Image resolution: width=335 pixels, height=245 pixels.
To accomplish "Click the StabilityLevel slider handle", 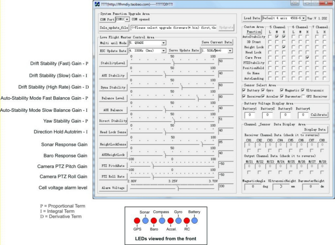I will 173,63.
